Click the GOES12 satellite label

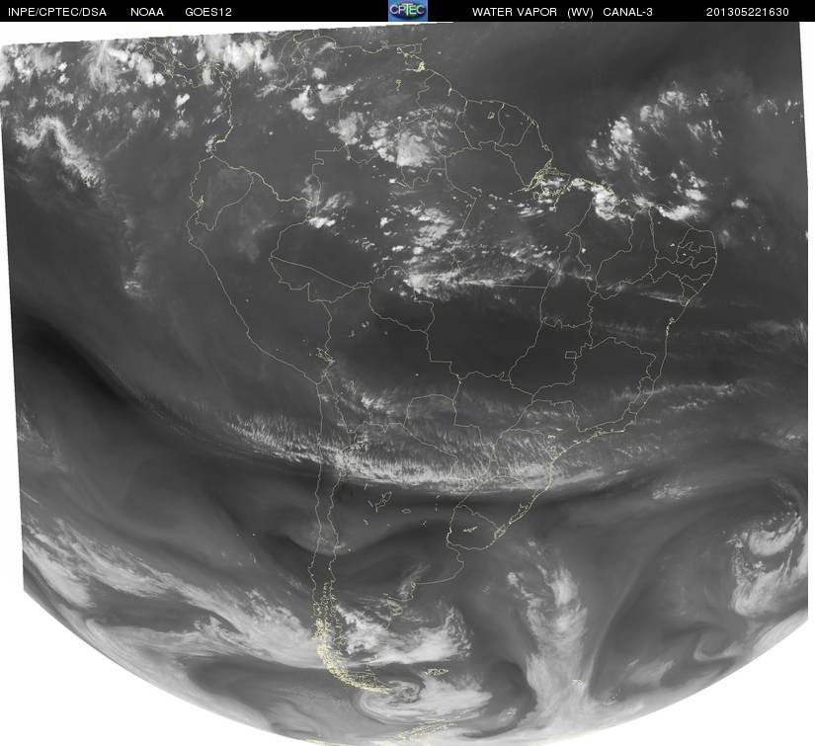(x=208, y=12)
